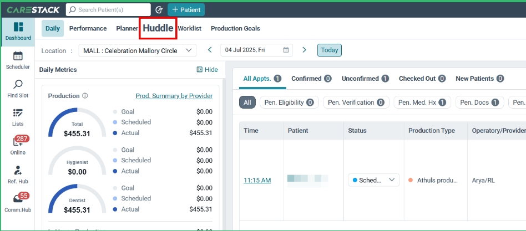Toggle the Pen. Med. Hx filter chip
The image size is (526, 231).
422,102
